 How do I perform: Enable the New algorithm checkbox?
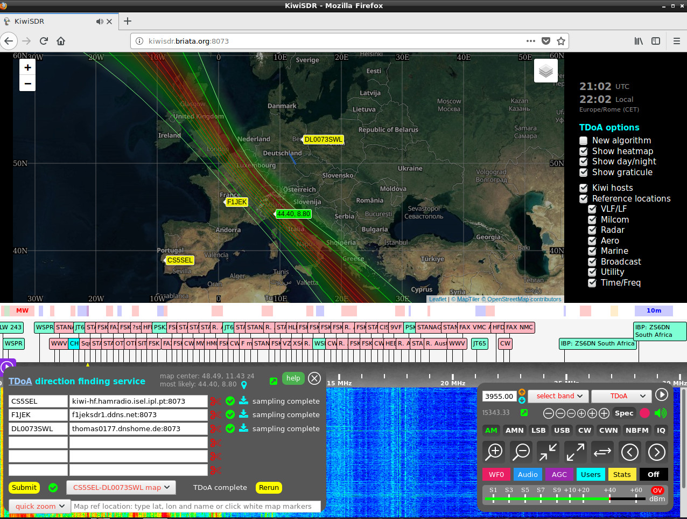coord(583,141)
